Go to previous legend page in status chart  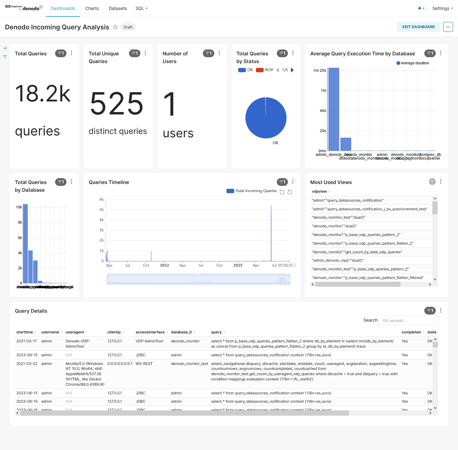click(277, 70)
